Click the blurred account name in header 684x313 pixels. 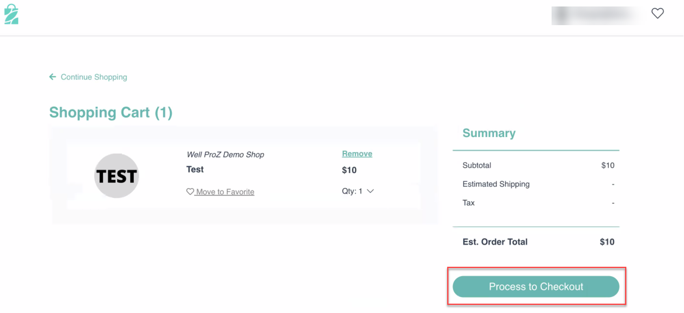pos(597,15)
